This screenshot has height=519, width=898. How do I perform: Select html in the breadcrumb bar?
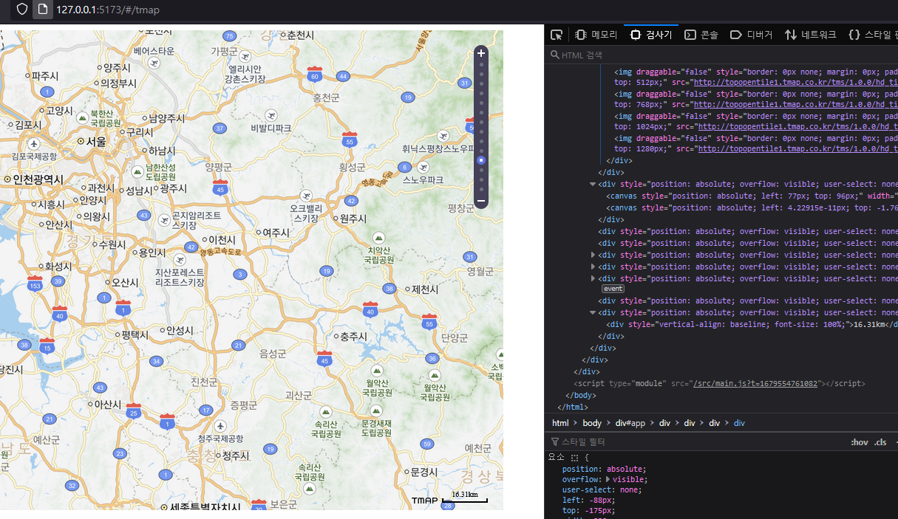pyautogui.click(x=560, y=423)
